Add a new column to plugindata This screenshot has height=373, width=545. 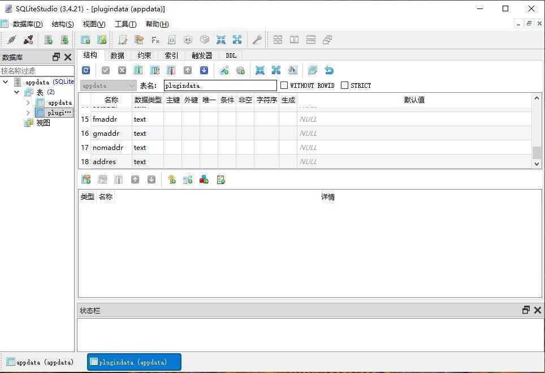[x=139, y=70]
